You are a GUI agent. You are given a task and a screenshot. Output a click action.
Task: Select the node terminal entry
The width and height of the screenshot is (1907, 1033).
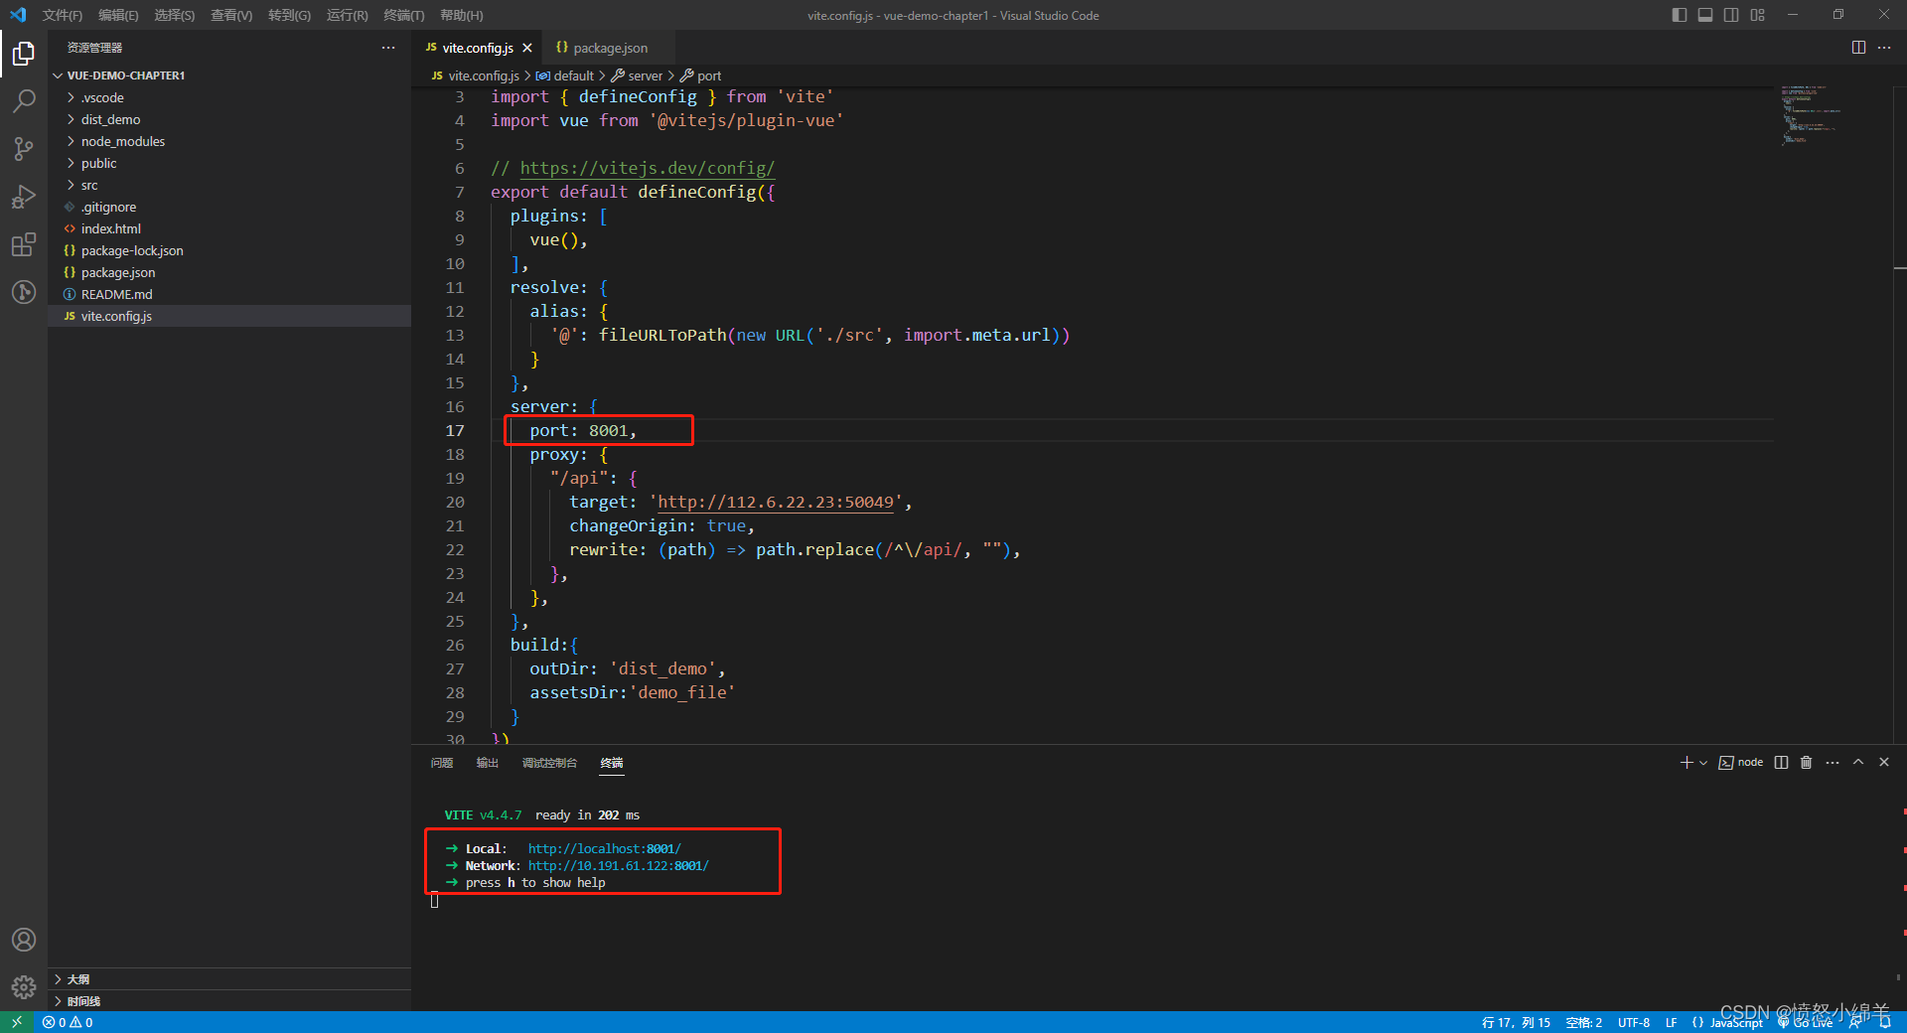tap(1741, 762)
